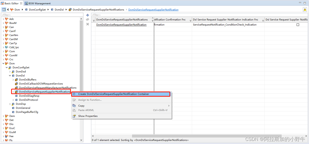The width and height of the screenshot is (309, 144).
Task: Click the BswM module icon
Action: [7, 23]
